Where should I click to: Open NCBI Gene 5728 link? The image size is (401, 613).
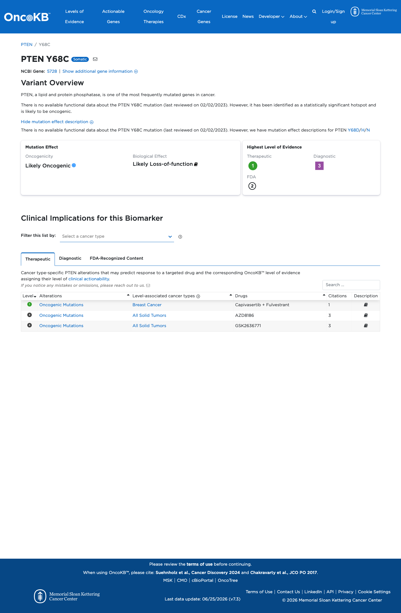pyautogui.click(x=52, y=71)
